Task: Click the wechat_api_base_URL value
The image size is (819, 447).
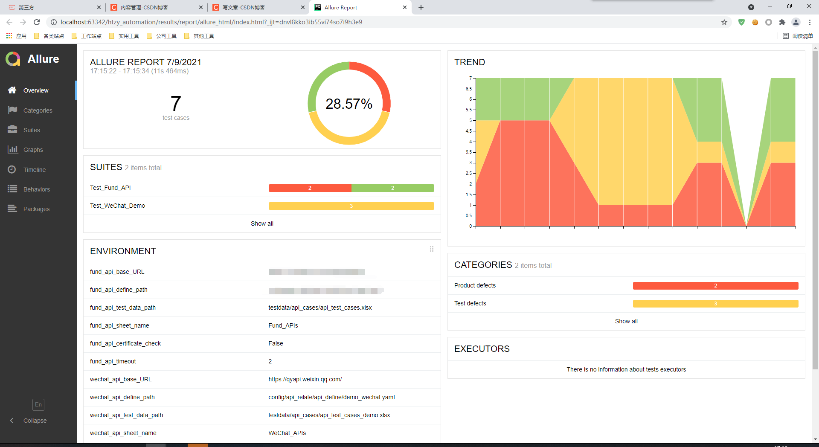Action: [x=305, y=379]
